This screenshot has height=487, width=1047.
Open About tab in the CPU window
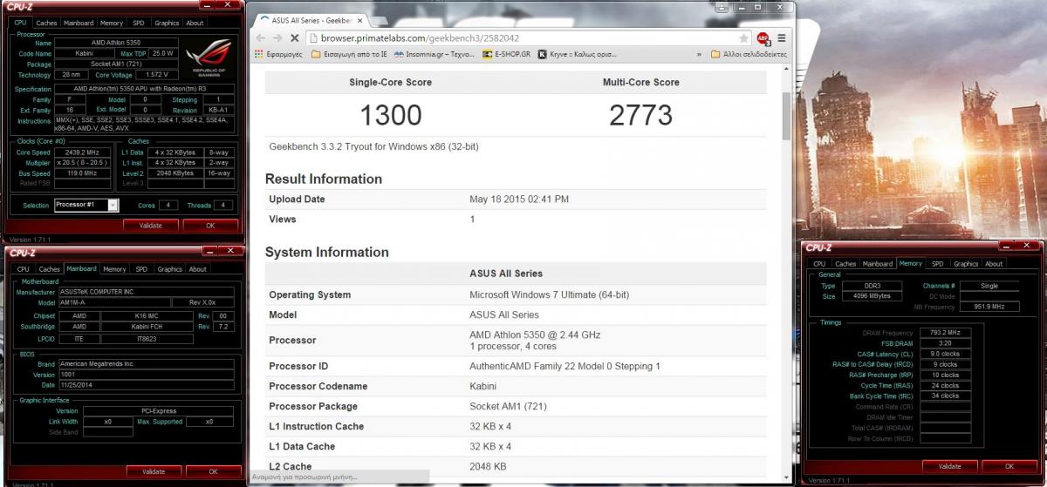point(195,24)
